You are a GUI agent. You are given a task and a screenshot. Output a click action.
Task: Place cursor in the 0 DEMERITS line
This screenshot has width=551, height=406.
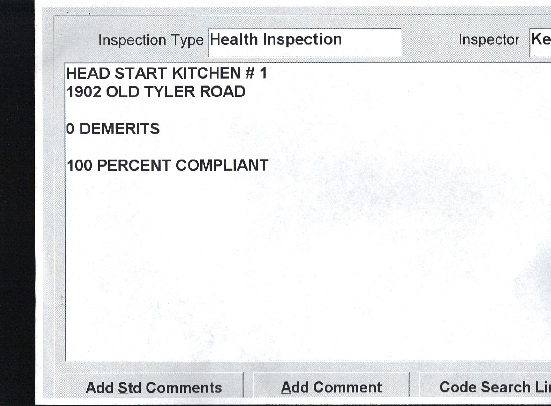click(113, 129)
